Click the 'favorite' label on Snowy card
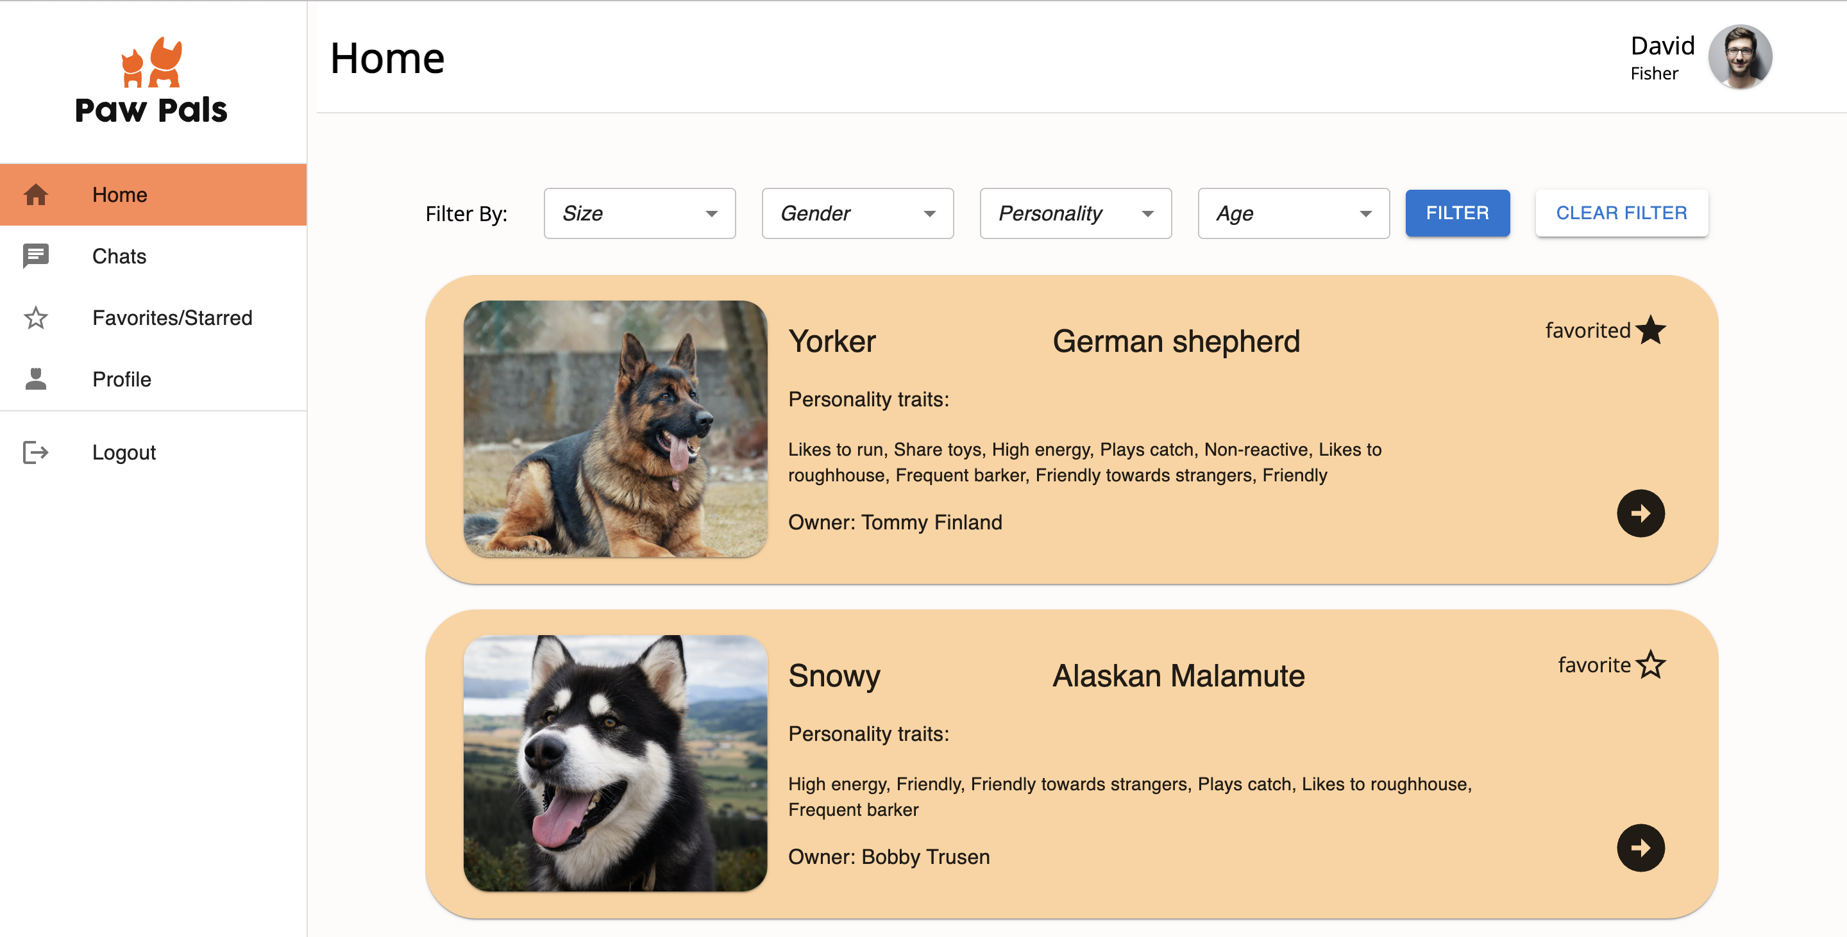 [1594, 665]
